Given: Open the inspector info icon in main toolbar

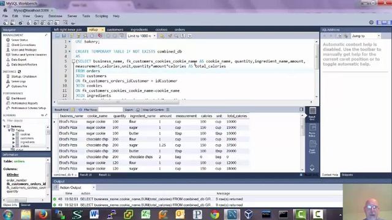Looking at the screenshot, I should coord(21,23).
